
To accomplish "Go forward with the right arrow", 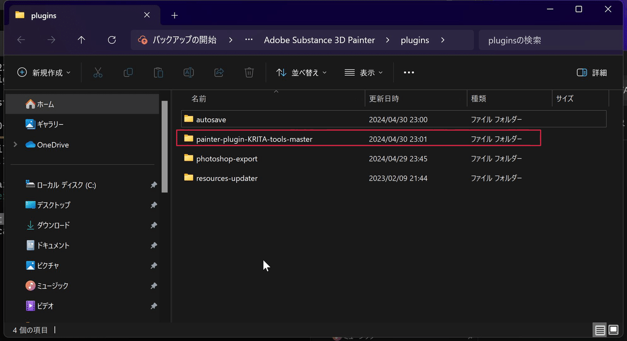I will pyautogui.click(x=51, y=40).
